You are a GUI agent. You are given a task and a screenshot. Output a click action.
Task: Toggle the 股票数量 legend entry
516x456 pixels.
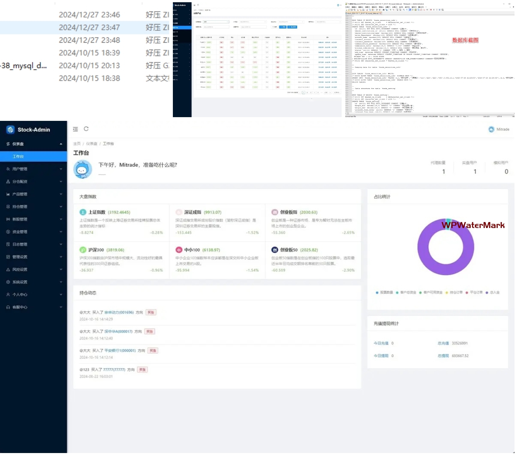click(384, 293)
